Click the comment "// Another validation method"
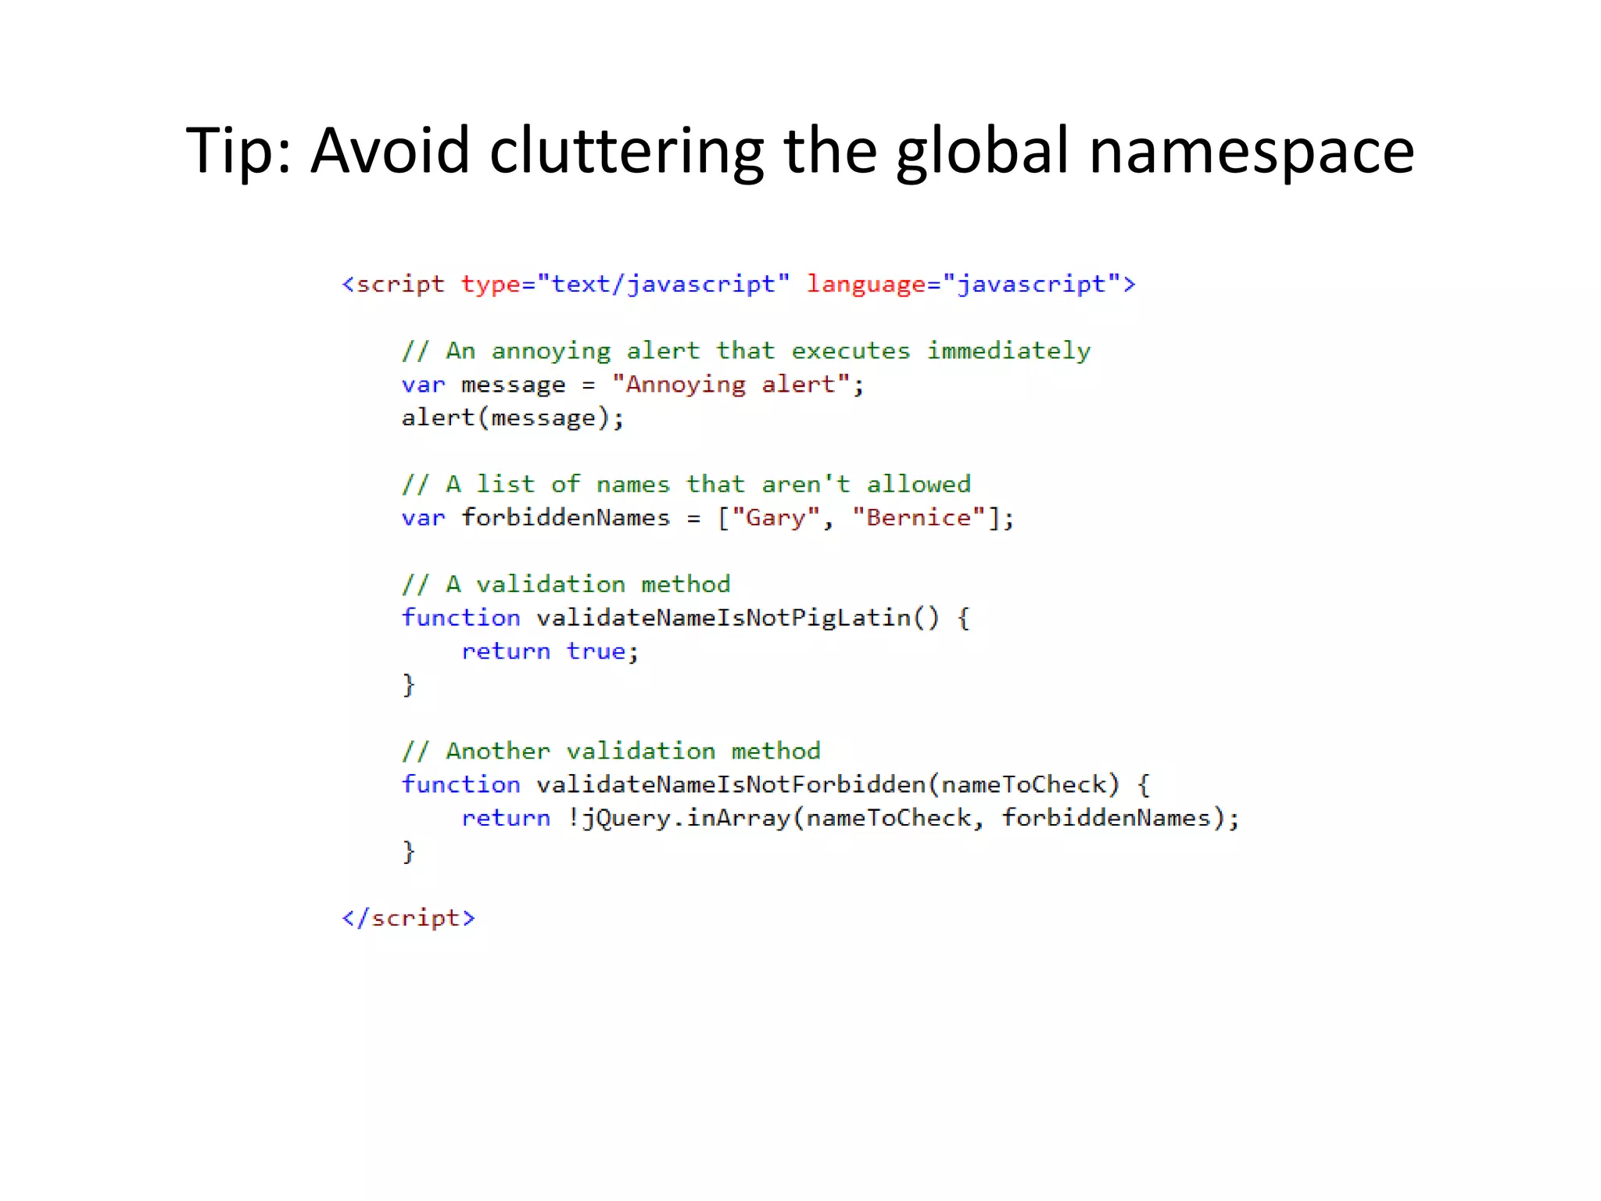The width and height of the screenshot is (1601, 1201). coord(611,751)
